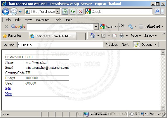Click Next in the Find bar
The width and height of the screenshot is (167, 118).
[125, 45]
